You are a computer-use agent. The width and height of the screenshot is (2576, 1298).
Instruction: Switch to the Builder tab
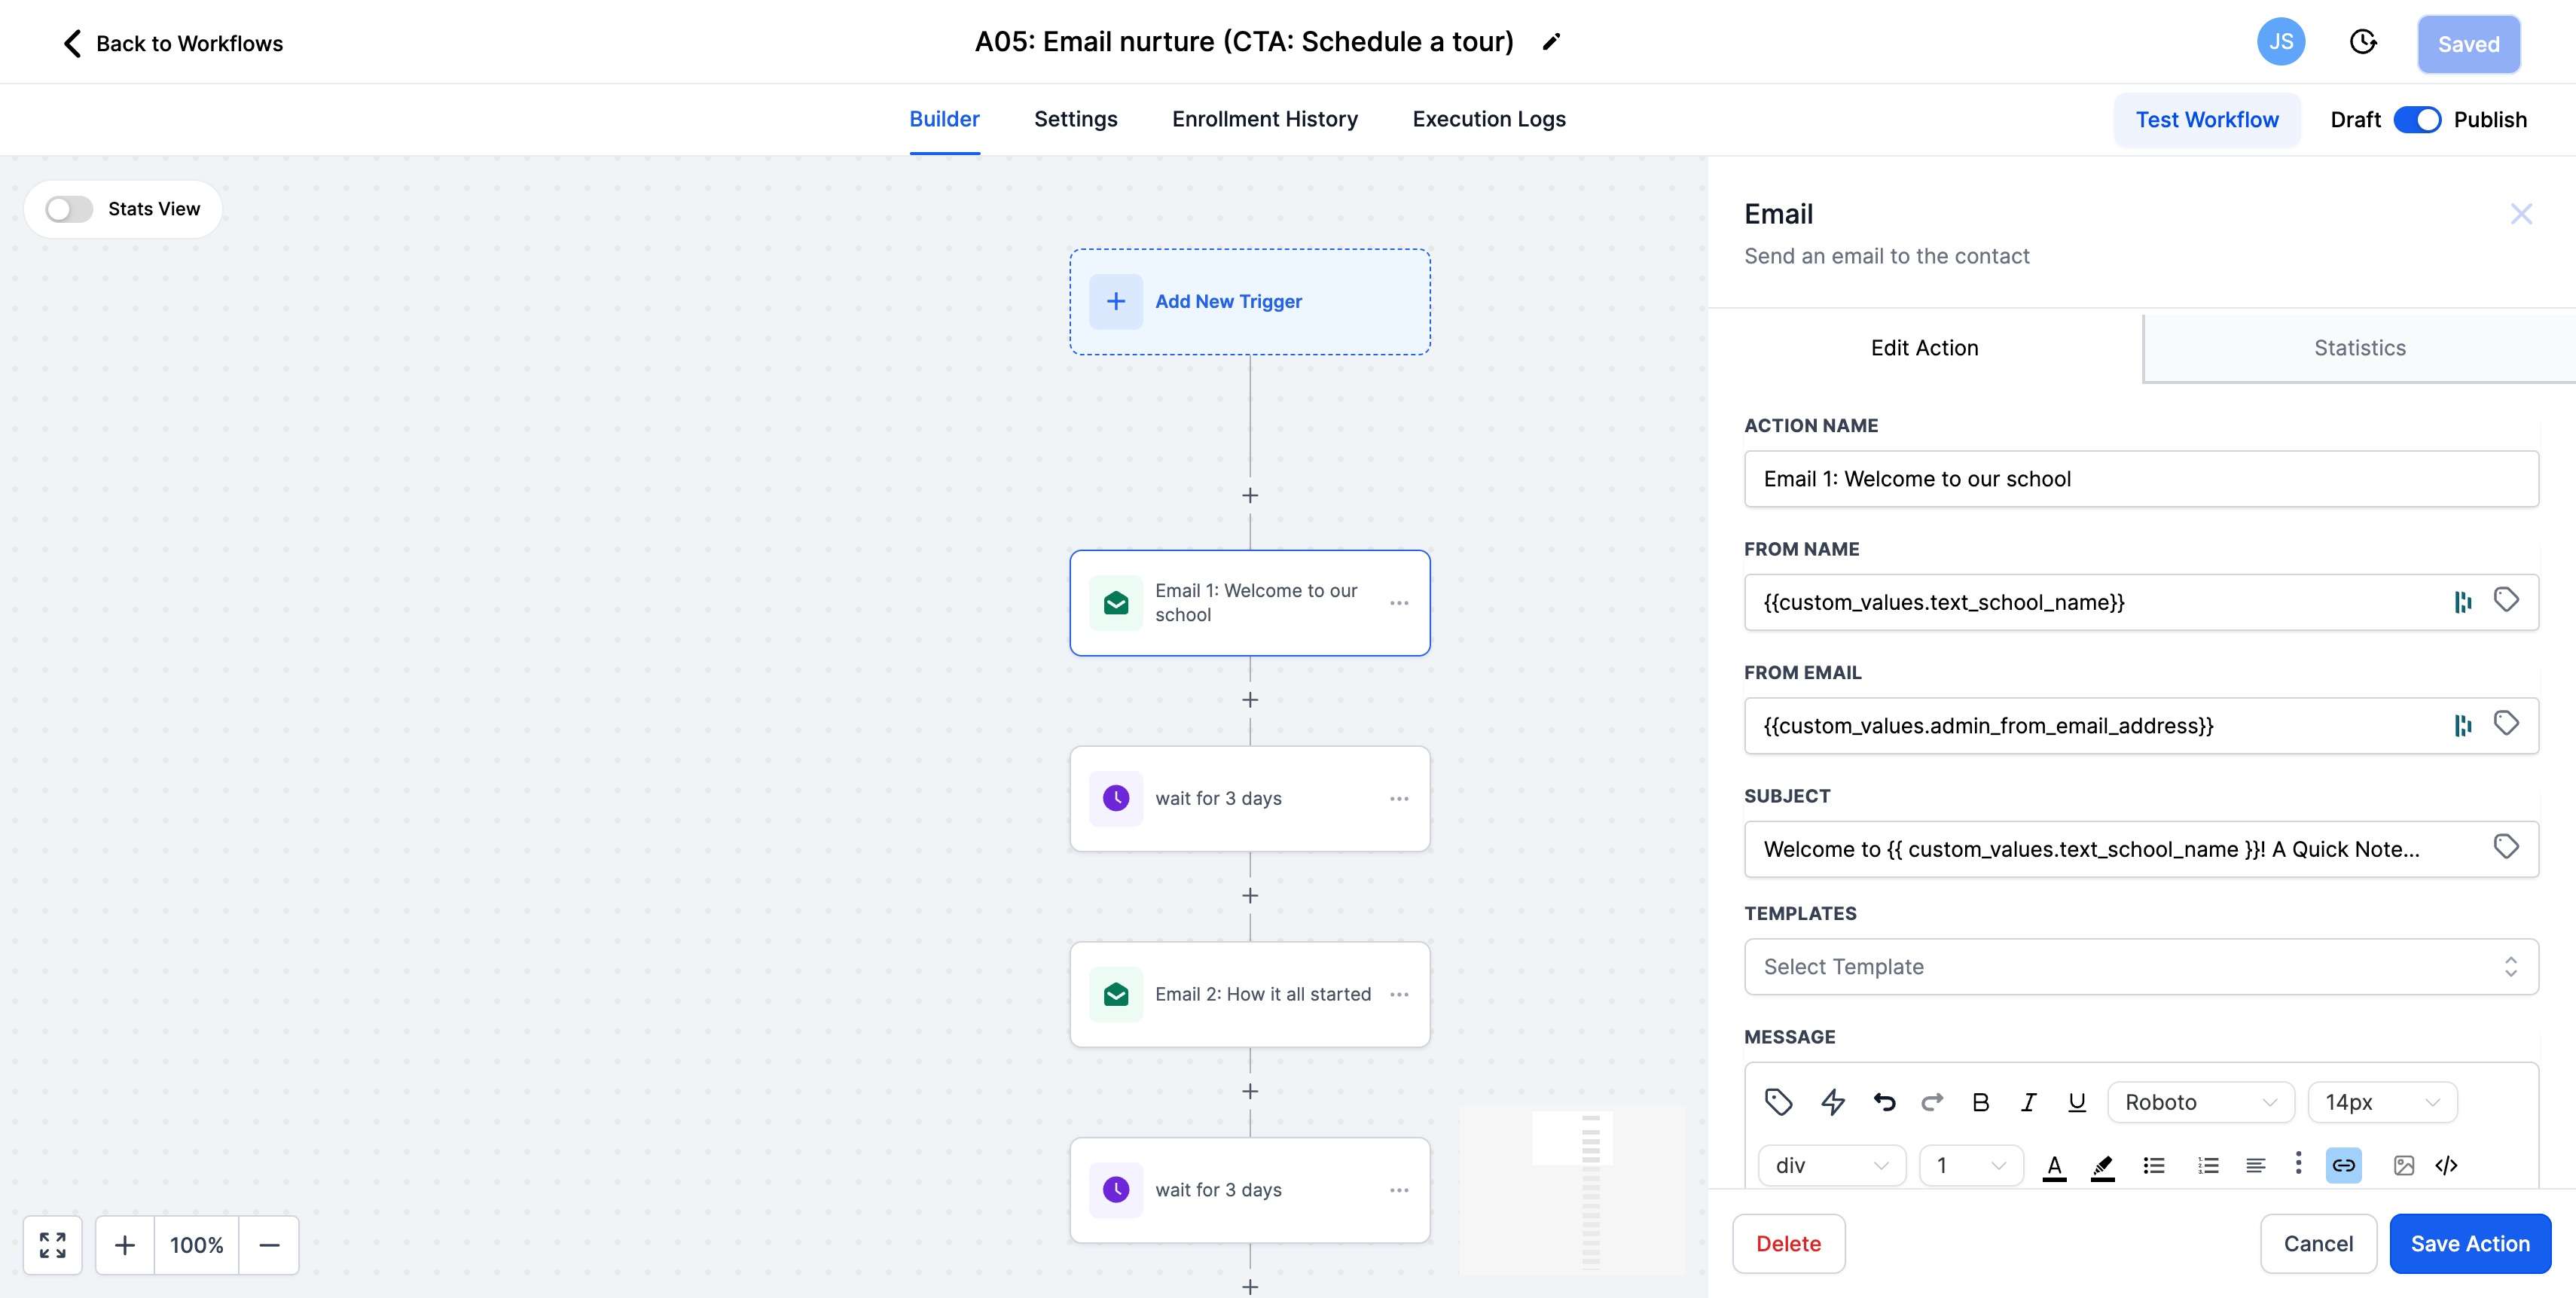(x=944, y=119)
